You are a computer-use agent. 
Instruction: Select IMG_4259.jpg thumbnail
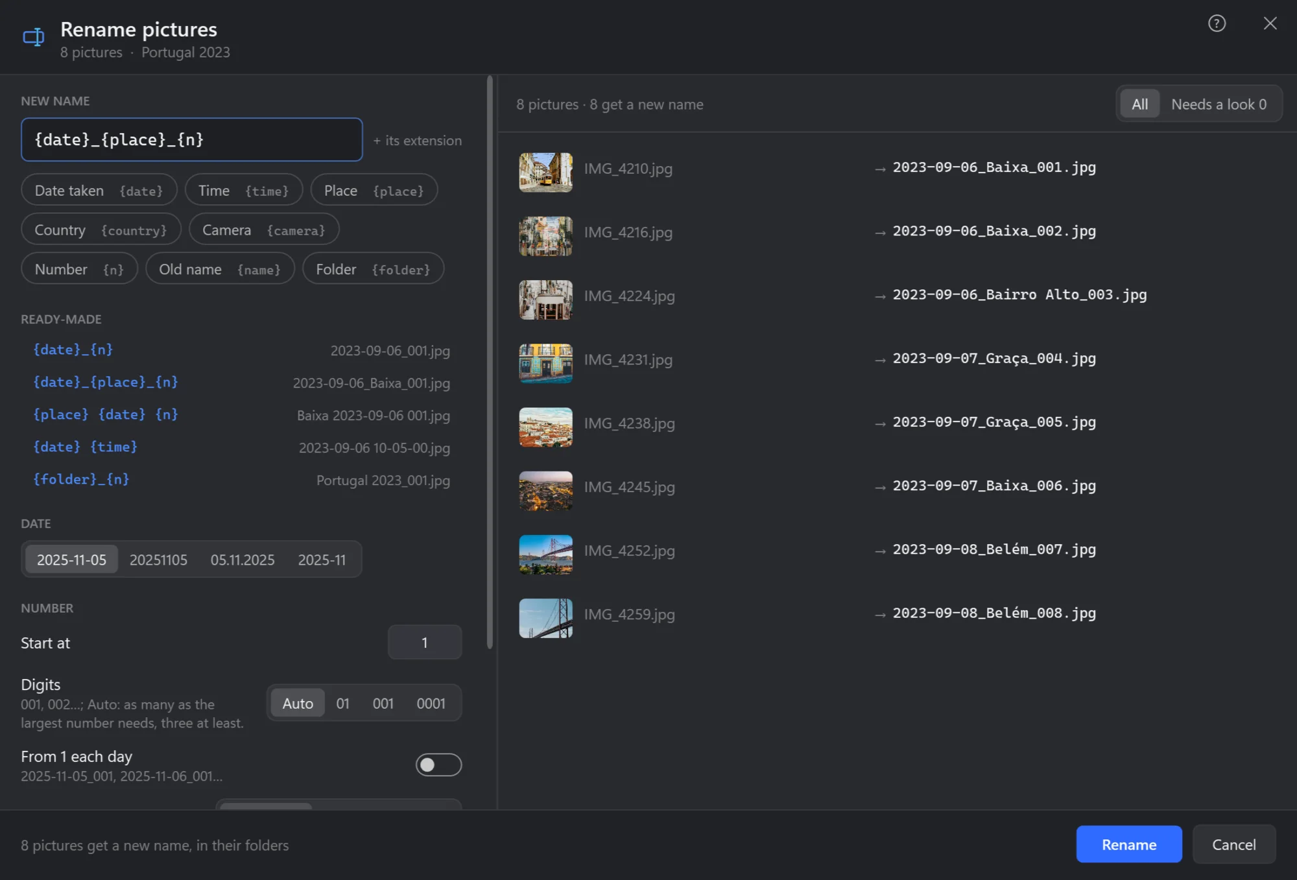[545, 618]
